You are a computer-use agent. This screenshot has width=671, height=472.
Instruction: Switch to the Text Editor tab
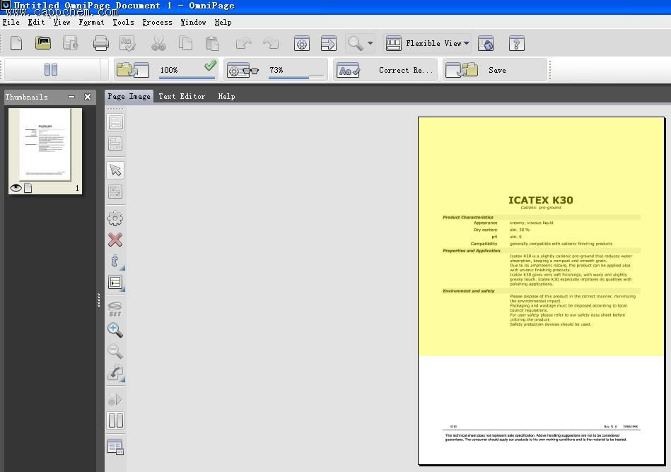click(x=182, y=96)
